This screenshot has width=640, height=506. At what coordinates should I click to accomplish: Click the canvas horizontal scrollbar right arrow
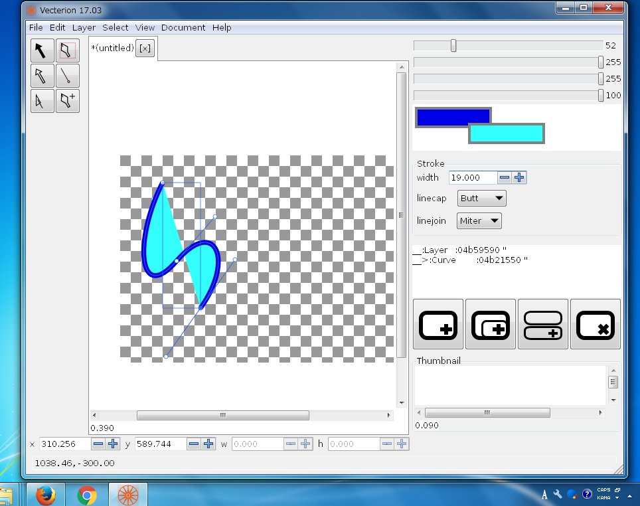[x=388, y=415]
